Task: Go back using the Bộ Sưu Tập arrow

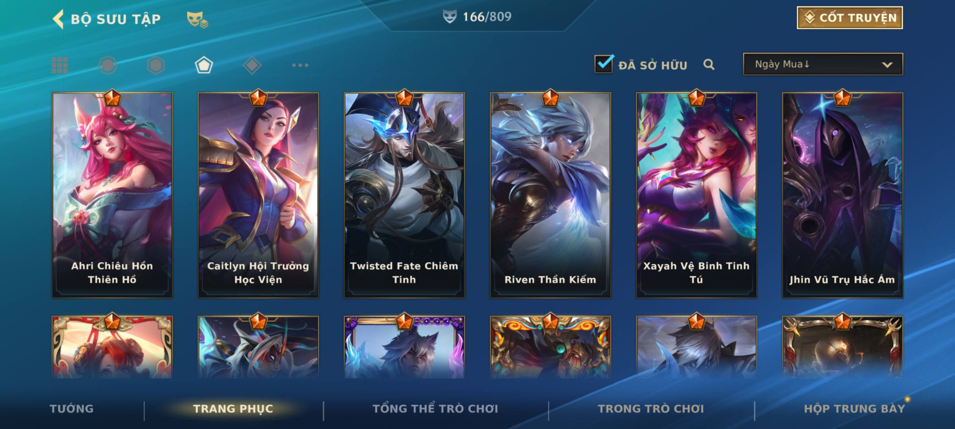Action: click(58, 19)
